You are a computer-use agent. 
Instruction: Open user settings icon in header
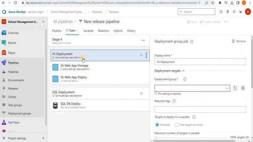[x=240, y=12]
